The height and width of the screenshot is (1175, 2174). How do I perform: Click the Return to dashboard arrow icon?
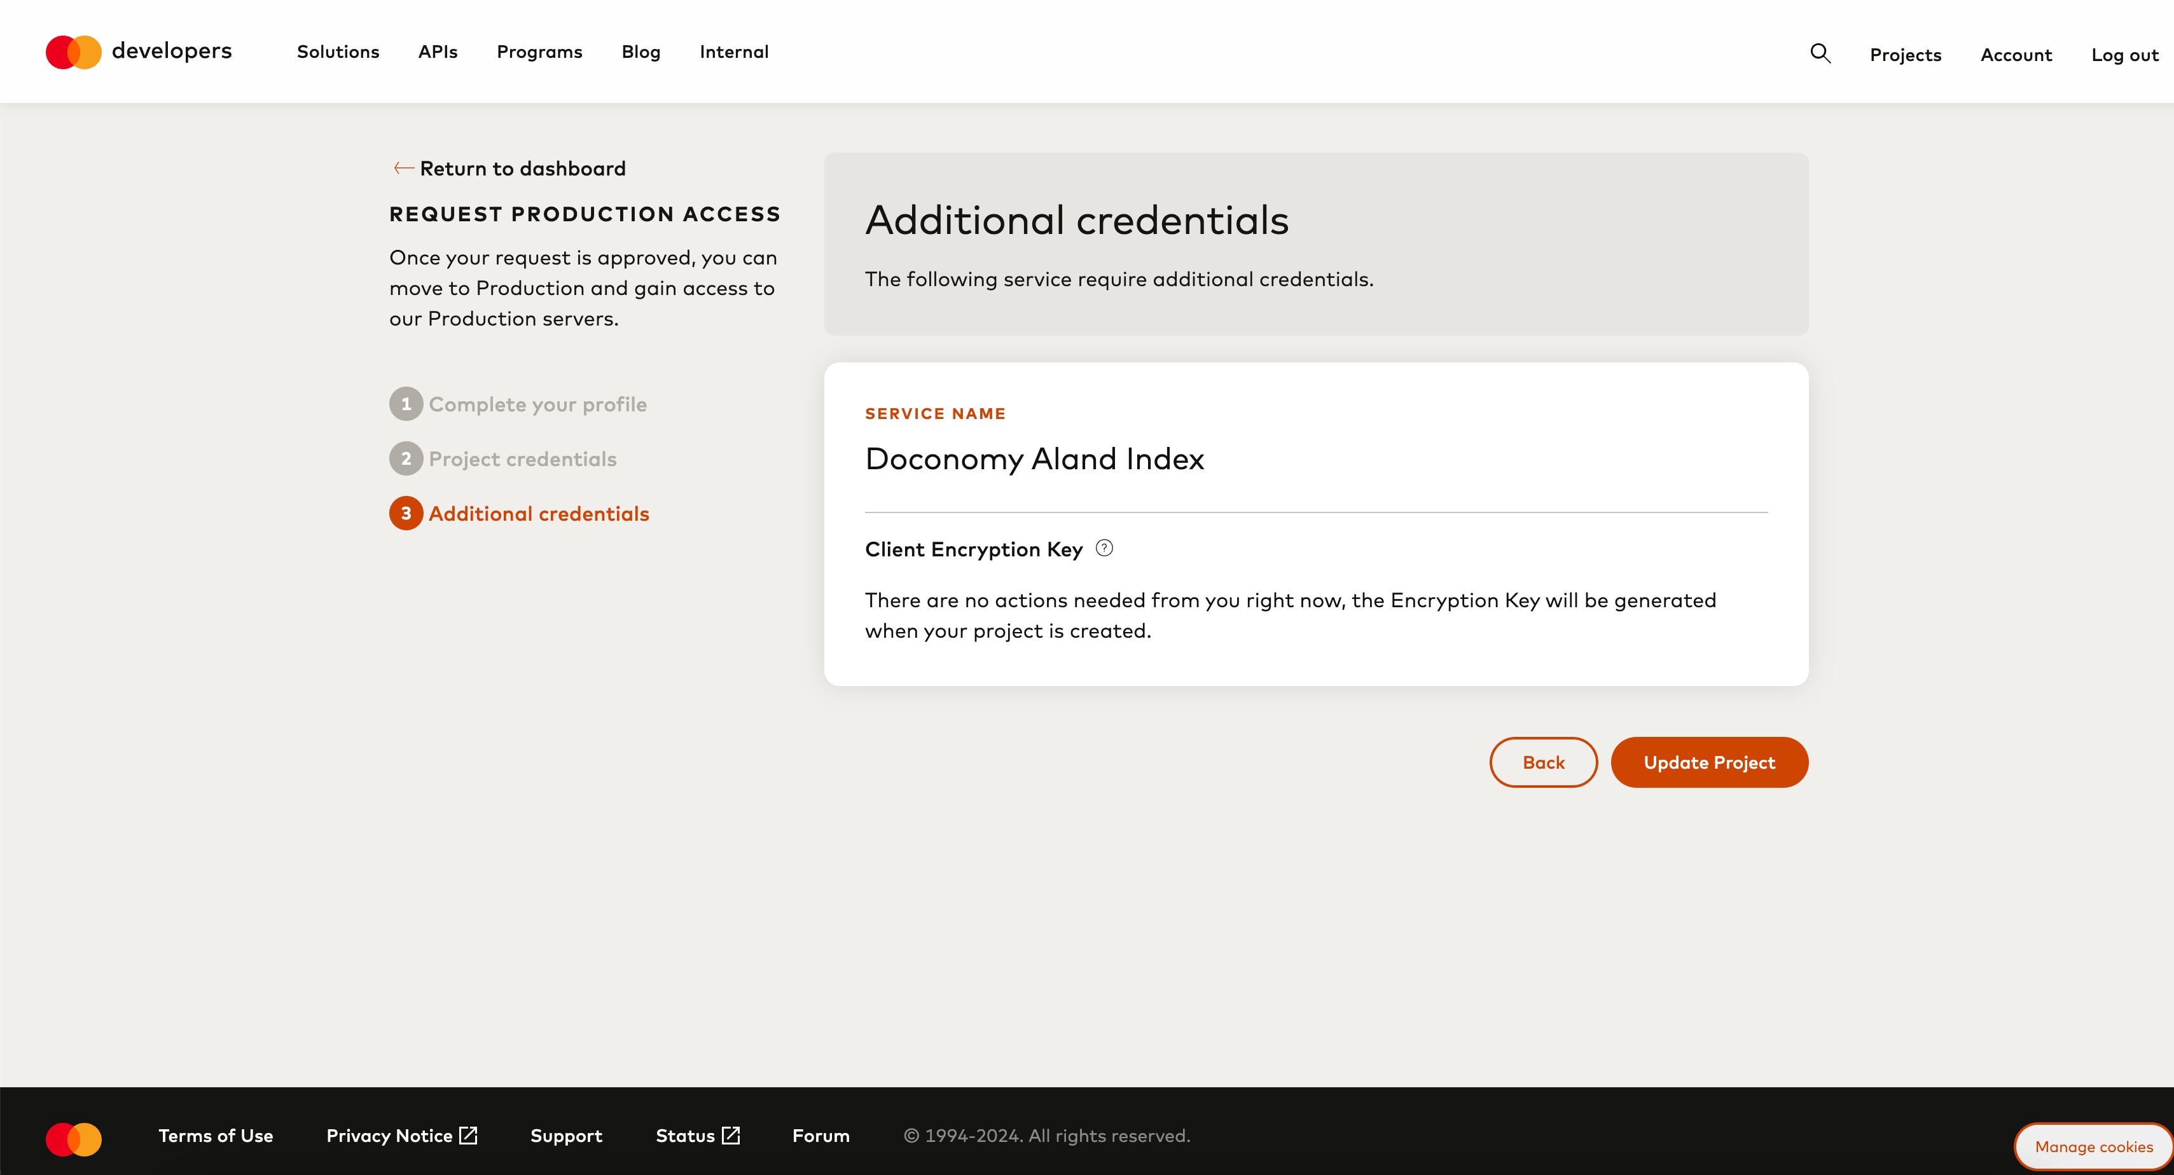tap(403, 168)
